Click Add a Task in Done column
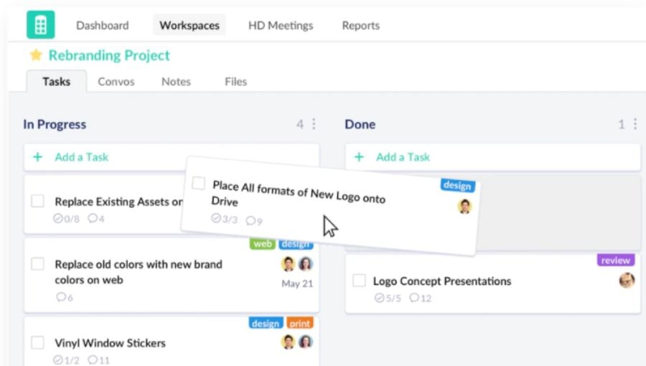This screenshot has height=366, width=646. 403,157
